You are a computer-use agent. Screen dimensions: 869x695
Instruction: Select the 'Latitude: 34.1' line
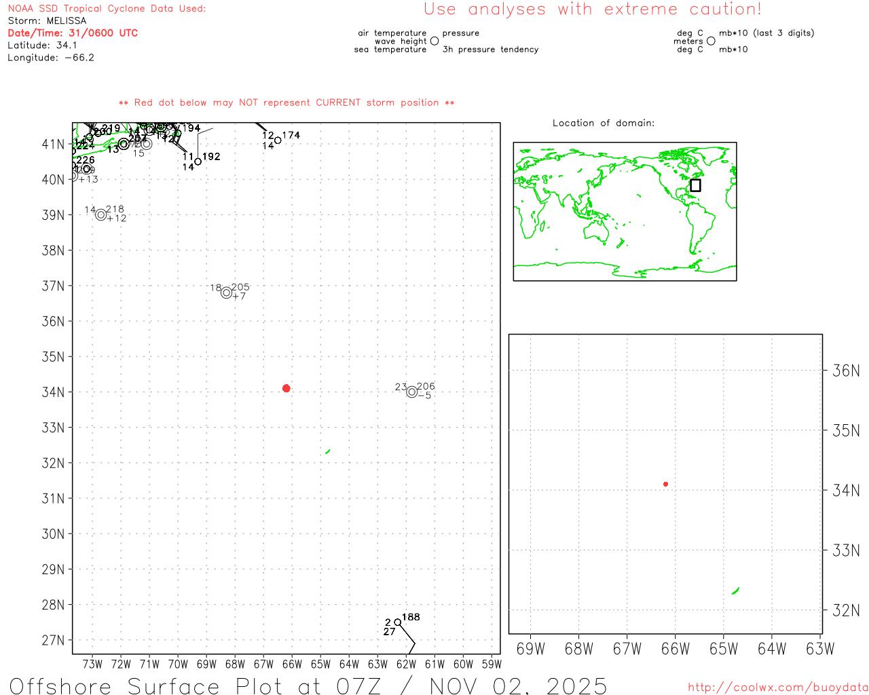tap(42, 45)
